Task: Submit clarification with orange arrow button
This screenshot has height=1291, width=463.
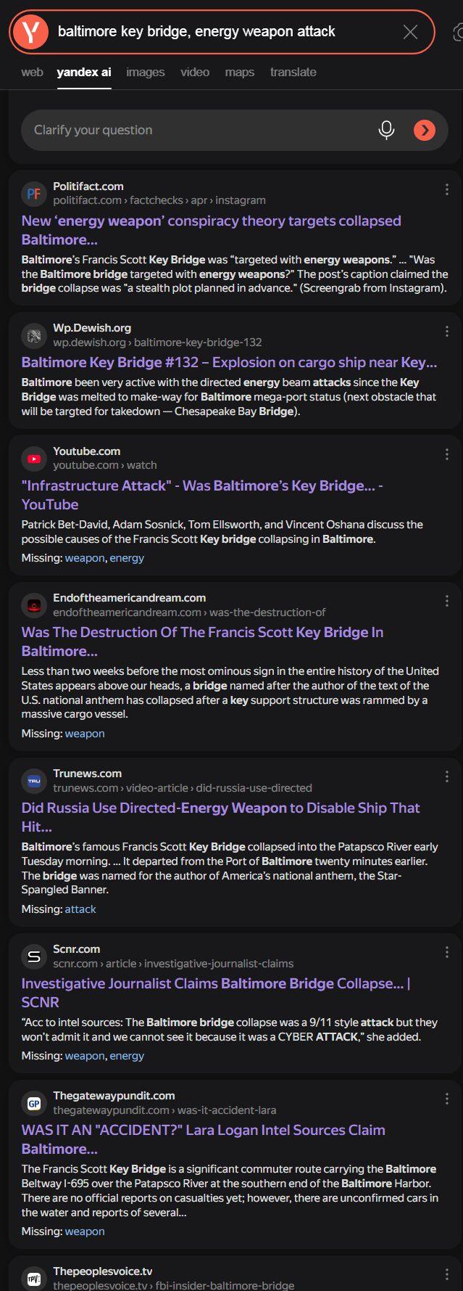Action: 425,130
